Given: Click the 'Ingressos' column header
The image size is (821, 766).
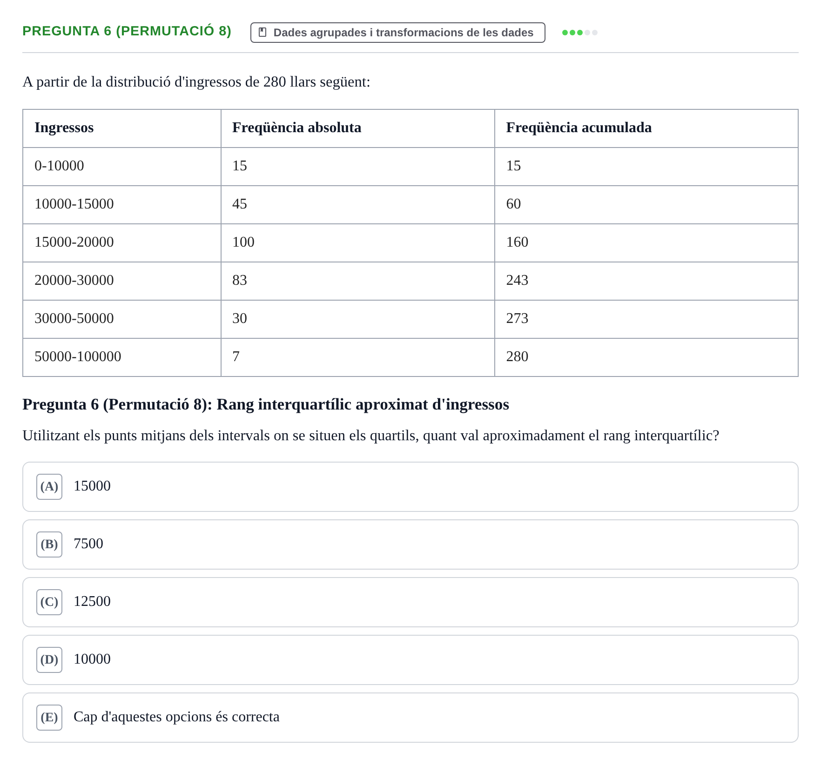Looking at the screenshot, I should tap(122, 128).
